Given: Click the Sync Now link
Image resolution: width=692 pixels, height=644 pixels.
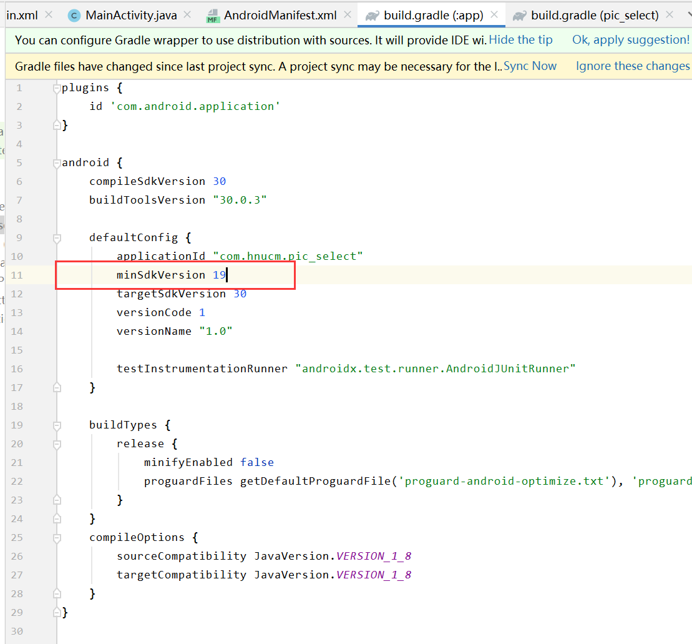Looking at the screenshot, I should (x=530, y=66).
